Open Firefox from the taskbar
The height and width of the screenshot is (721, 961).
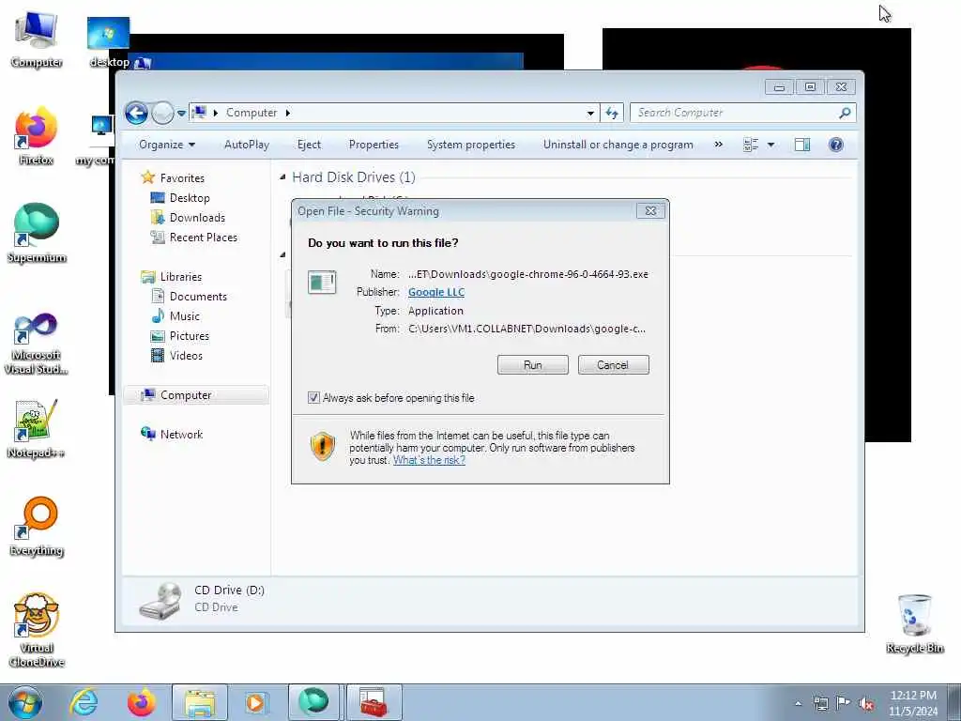(141, 702)
